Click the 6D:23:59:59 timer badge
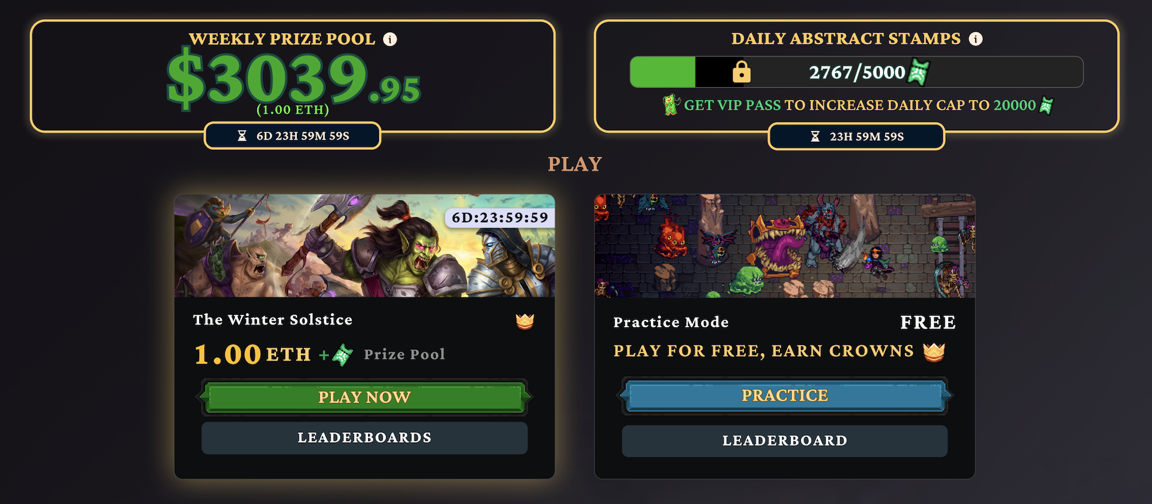Screen dimensions: 1152x504 [499, 218]
